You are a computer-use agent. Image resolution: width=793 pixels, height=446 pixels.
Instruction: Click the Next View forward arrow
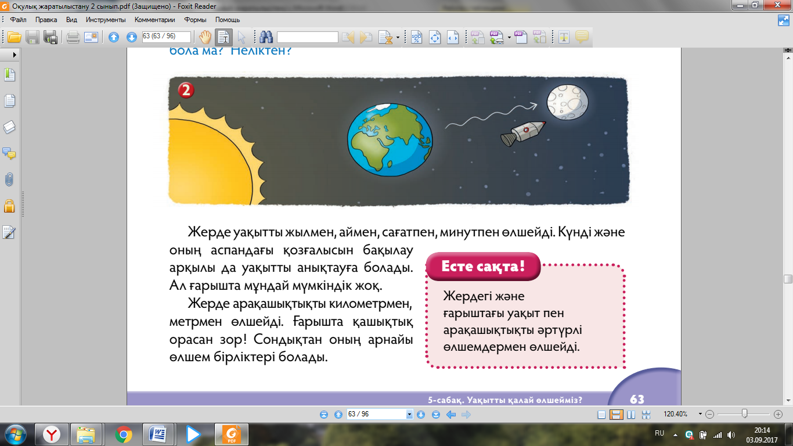coord(465,415)
